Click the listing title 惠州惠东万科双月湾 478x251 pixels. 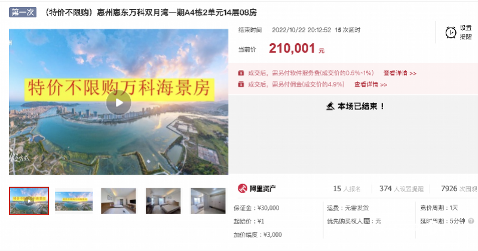(133, 13)
